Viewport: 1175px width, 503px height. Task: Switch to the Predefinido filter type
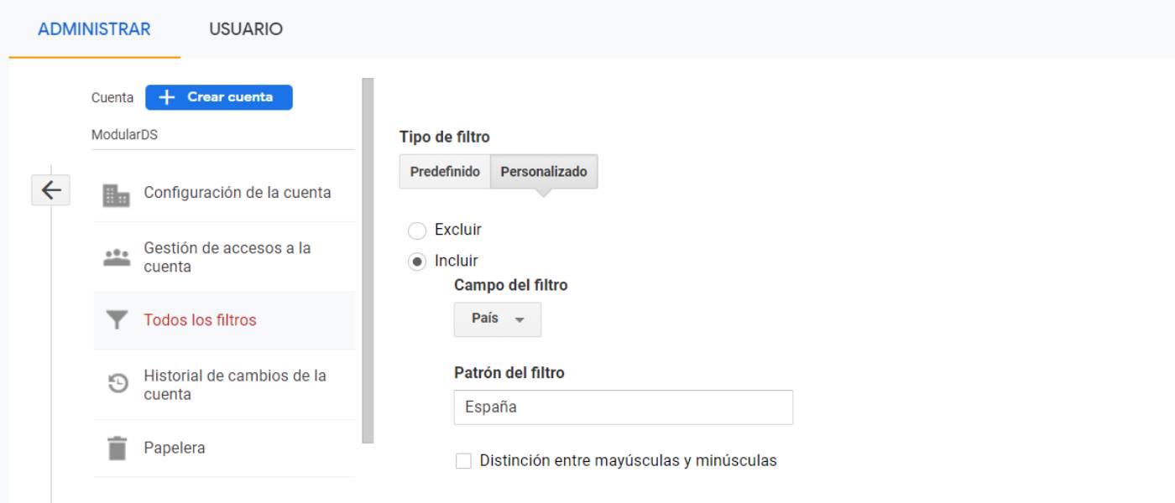pos(446,171)
